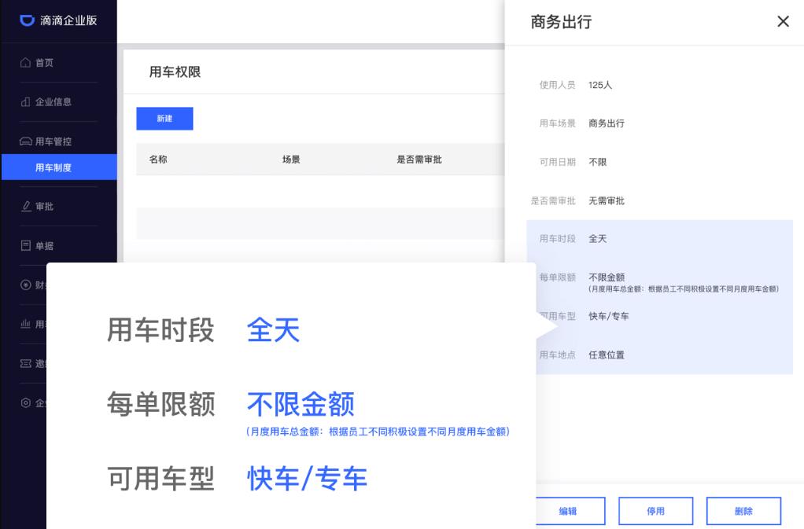The width and height of the screenshot is (804, 529).
Task: Click the 企业信息 building icon
Action: tap(27, 101)
